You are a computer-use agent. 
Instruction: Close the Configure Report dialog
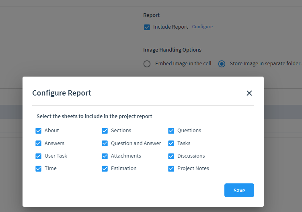[249, 93]
